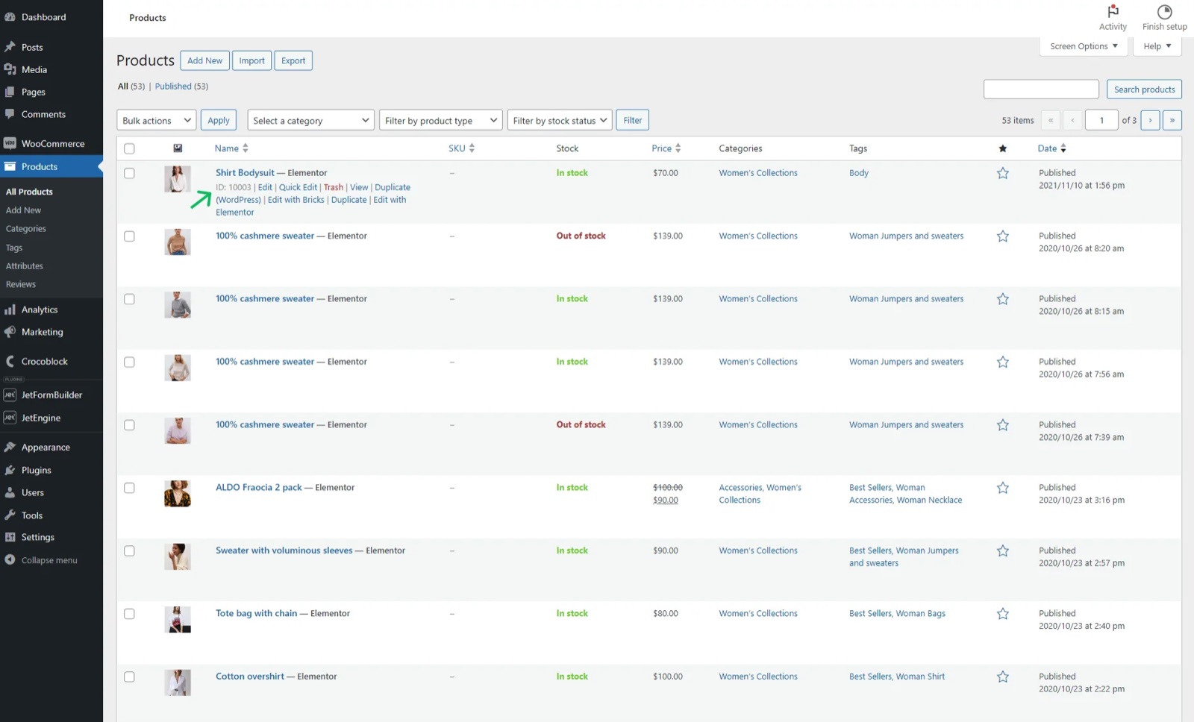The image size is (1194, 722).
Task: Click the Quick Edit link for Shirt Bodysuit
Action: tap(298, 187)
